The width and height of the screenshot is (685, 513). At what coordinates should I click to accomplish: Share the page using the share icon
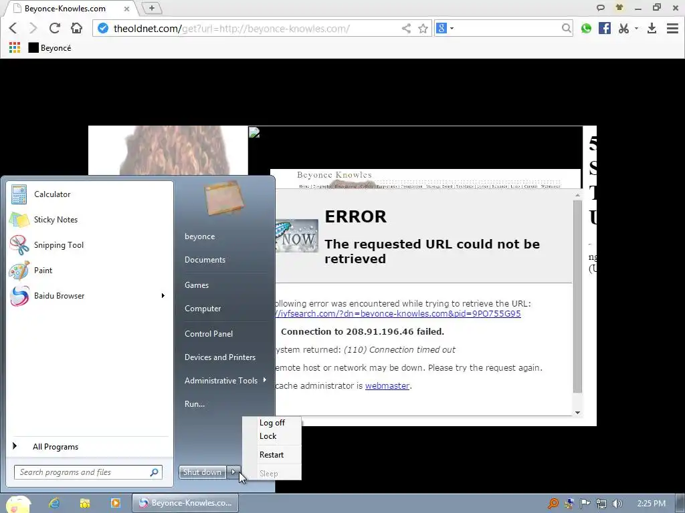[406, 28]
